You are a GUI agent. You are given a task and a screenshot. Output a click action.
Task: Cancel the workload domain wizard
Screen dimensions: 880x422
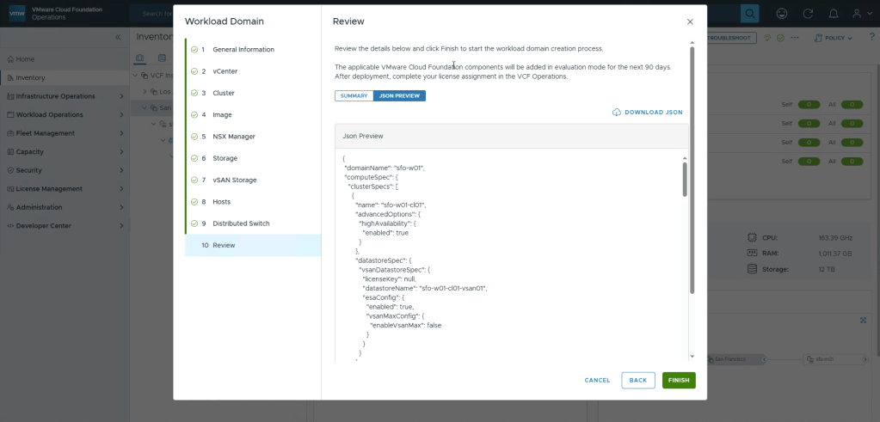pyautogui.click(x=597, y=380)
